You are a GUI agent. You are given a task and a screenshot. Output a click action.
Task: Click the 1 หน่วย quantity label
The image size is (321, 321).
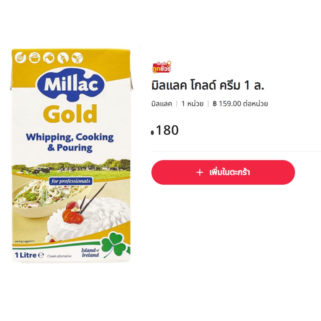[x=192, y=104]
